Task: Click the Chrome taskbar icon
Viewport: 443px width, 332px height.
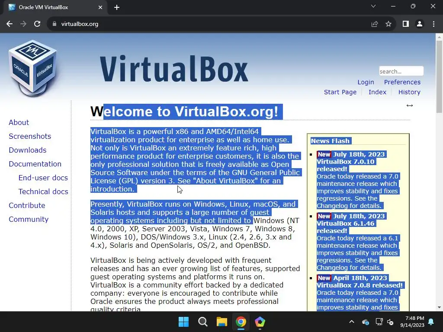Action: click(241, 322)
